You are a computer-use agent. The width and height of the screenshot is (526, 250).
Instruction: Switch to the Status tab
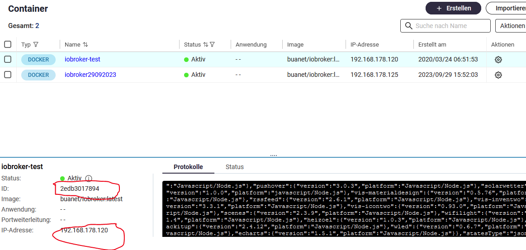pyautogui.click(x=234, y=167)
